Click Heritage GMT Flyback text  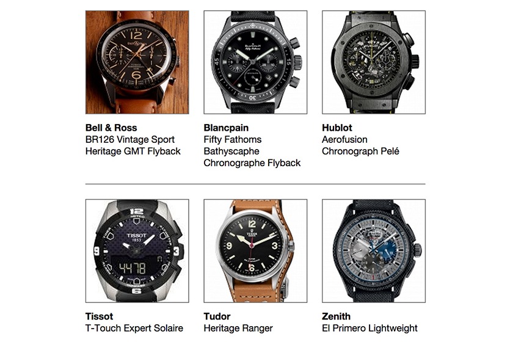(x=133, y=151)
